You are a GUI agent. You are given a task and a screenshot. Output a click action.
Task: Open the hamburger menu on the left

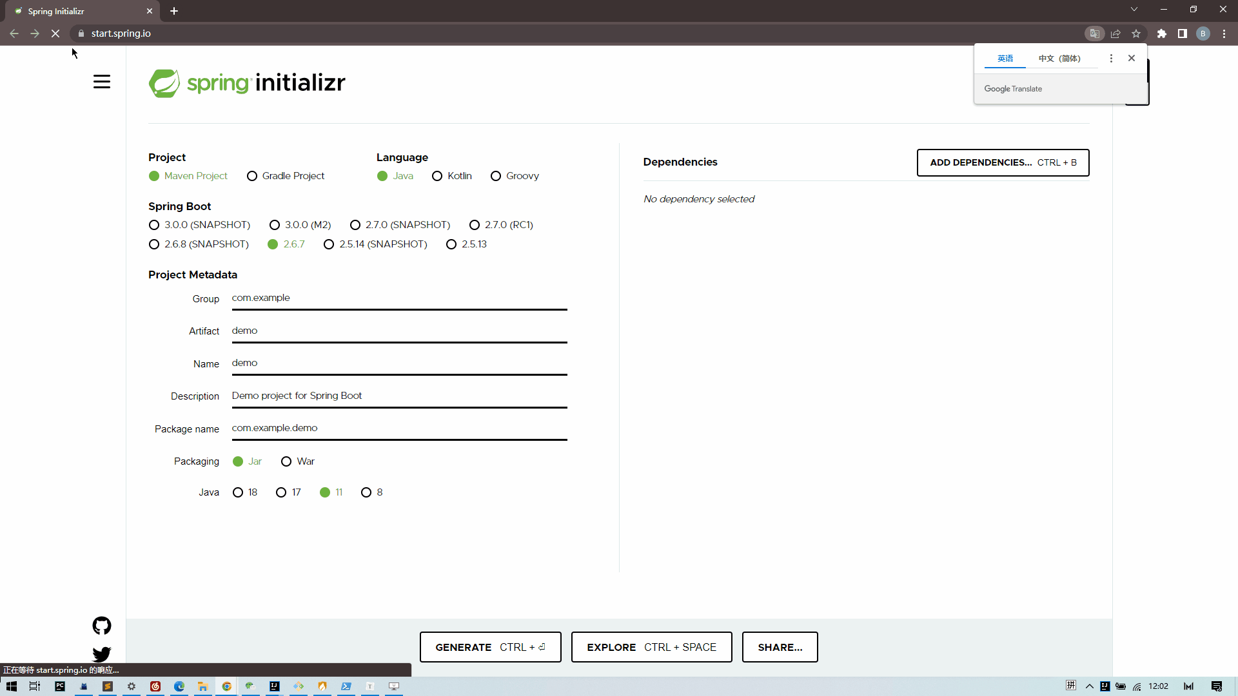tap(101, 81)
